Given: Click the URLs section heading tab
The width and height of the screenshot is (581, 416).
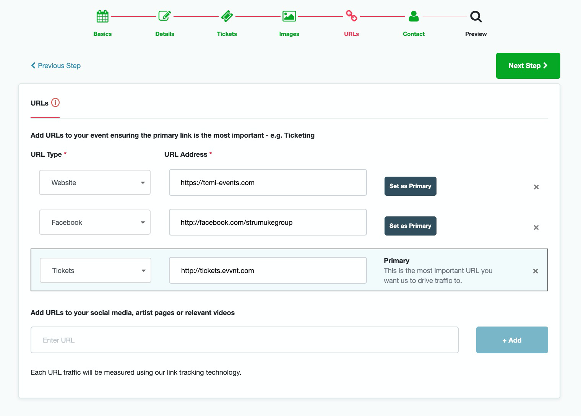Looking at the screenshot, I should [x=39, y=103].
